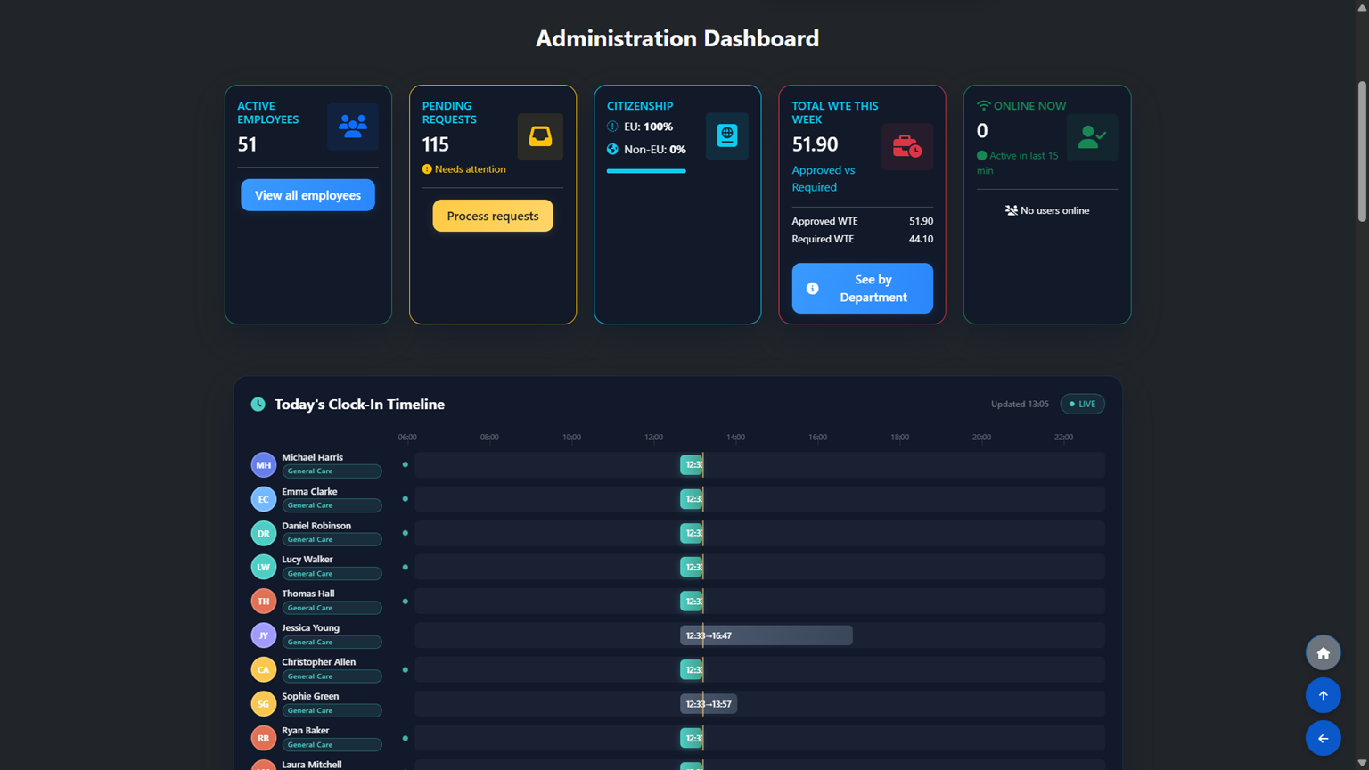The image size is (1369, 770).
Task: Click the Administration Dashboard heading
Action: (x=677, y=38)
